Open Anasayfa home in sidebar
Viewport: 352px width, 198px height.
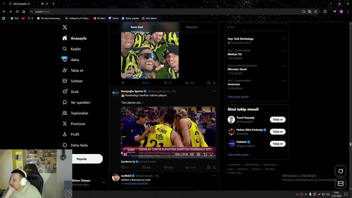click(75, 38)
